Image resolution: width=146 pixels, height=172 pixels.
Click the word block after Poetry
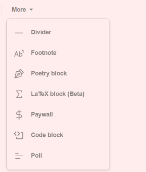coord(59,73)
